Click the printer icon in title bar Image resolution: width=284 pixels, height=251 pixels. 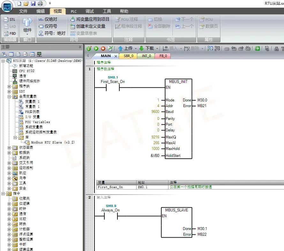point(40,4)
